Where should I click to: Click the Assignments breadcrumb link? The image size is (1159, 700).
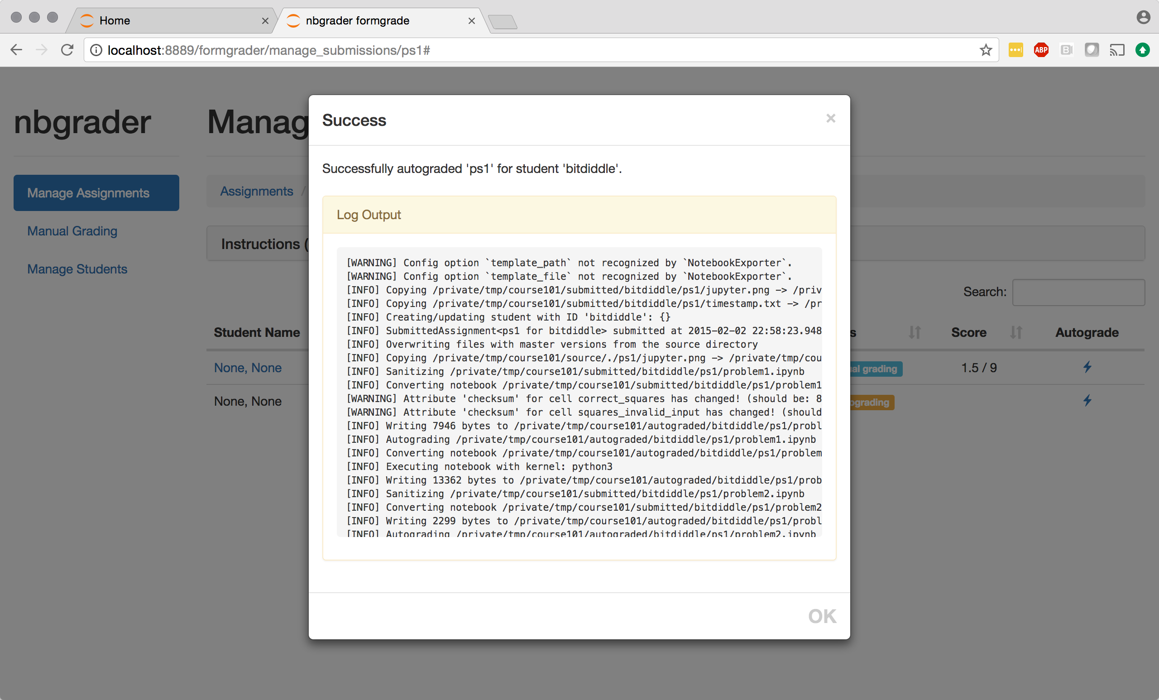(256, 192)
